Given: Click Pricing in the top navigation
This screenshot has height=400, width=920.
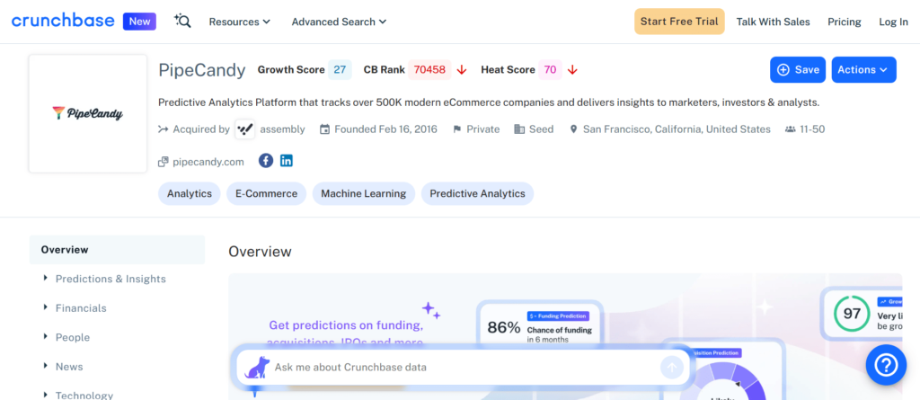Looking at the screenshot, I should coord(844,22).
